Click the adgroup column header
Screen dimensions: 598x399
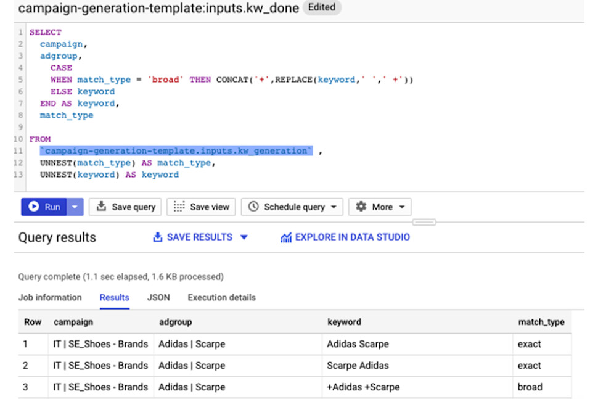(176, 323)
